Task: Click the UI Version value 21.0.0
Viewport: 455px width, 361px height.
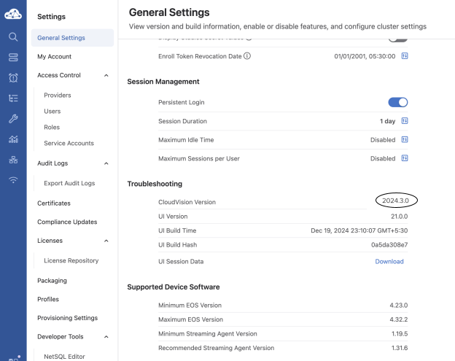Action: (399, 216)
